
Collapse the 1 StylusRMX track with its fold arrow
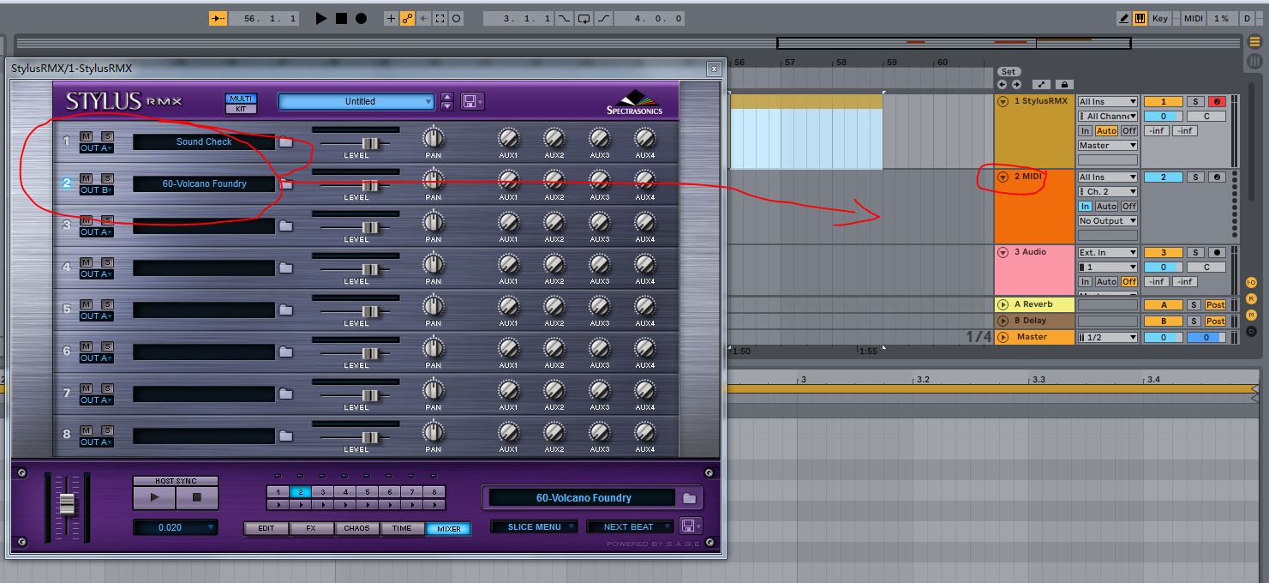coord(1003,101)
